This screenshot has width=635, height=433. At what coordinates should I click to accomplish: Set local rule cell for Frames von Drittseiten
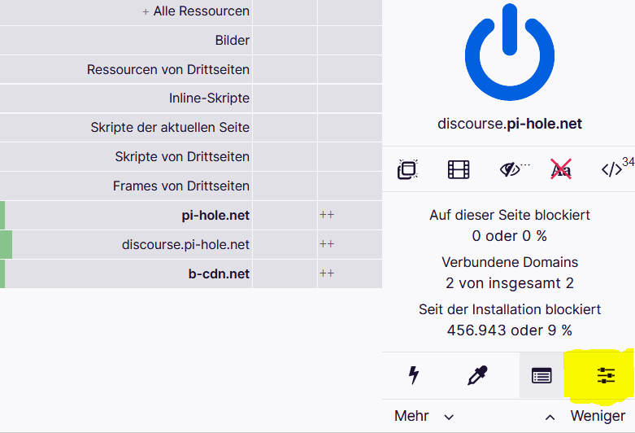pyautogui.click(x=350, y=186)
